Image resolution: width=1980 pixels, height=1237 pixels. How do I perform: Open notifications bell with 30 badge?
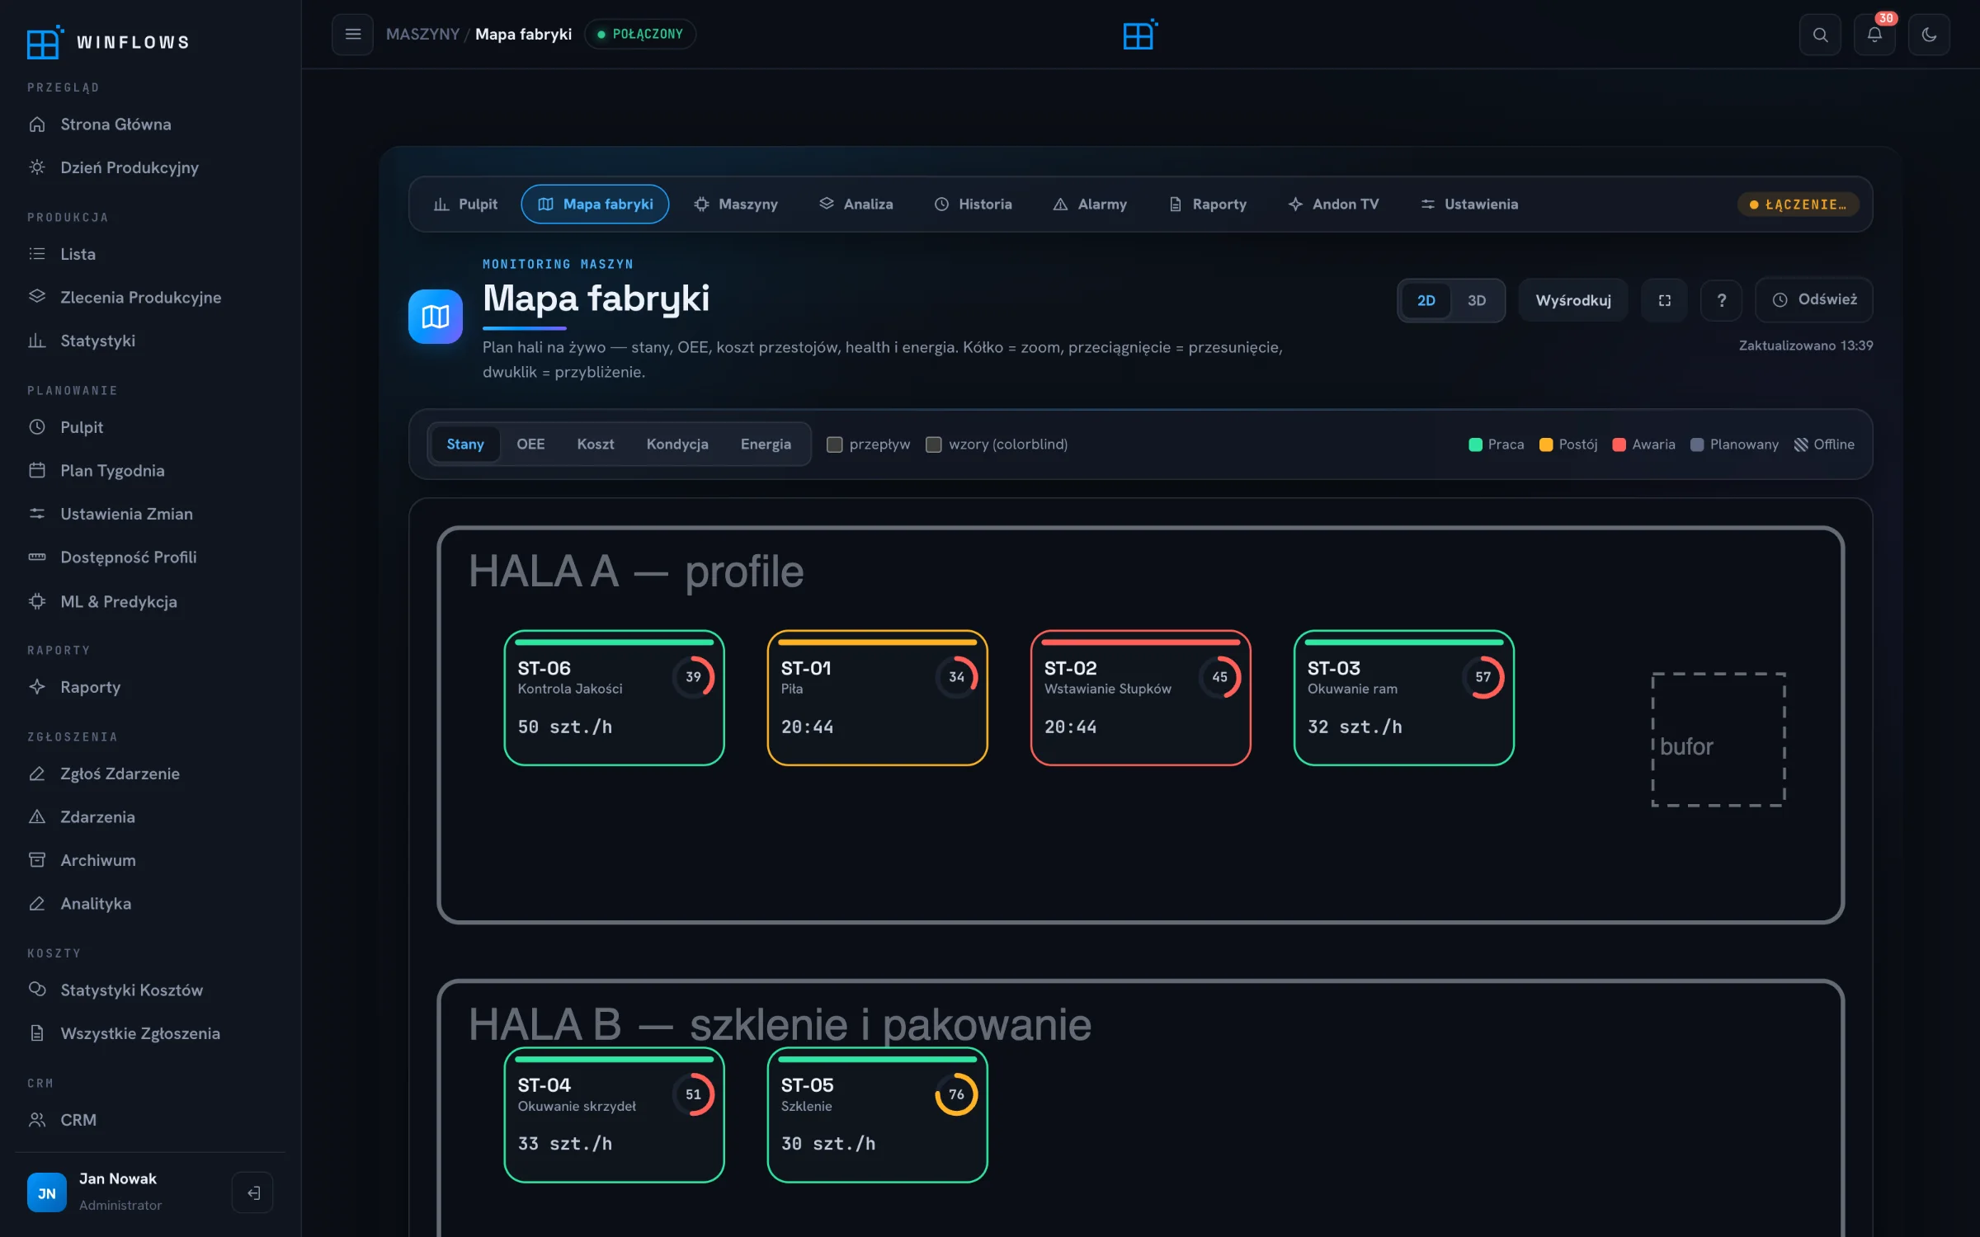(x=1874, y=35)
